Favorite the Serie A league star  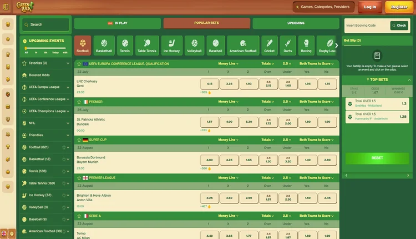tap(79, 216)
